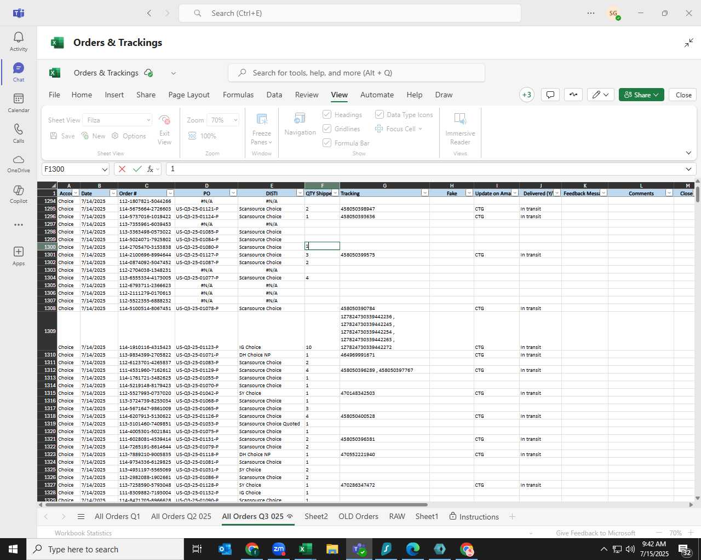701x560 pixels.
Task: Open File Explorer from taskbar
Action: (332, 549)
